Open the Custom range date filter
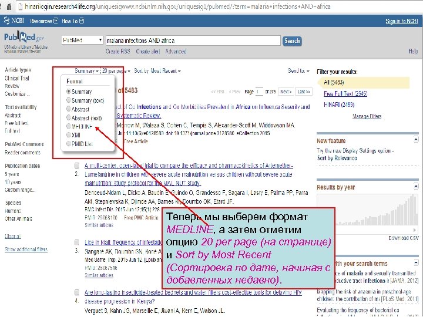423x317 pixels. [x=20, y=190]
